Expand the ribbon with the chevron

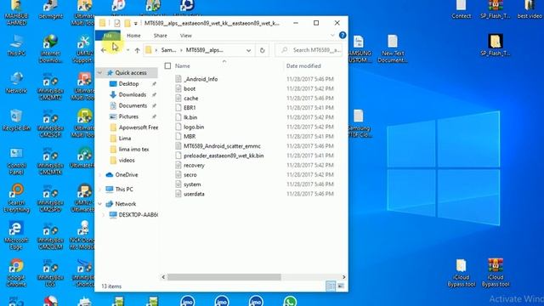coord(332,36)
